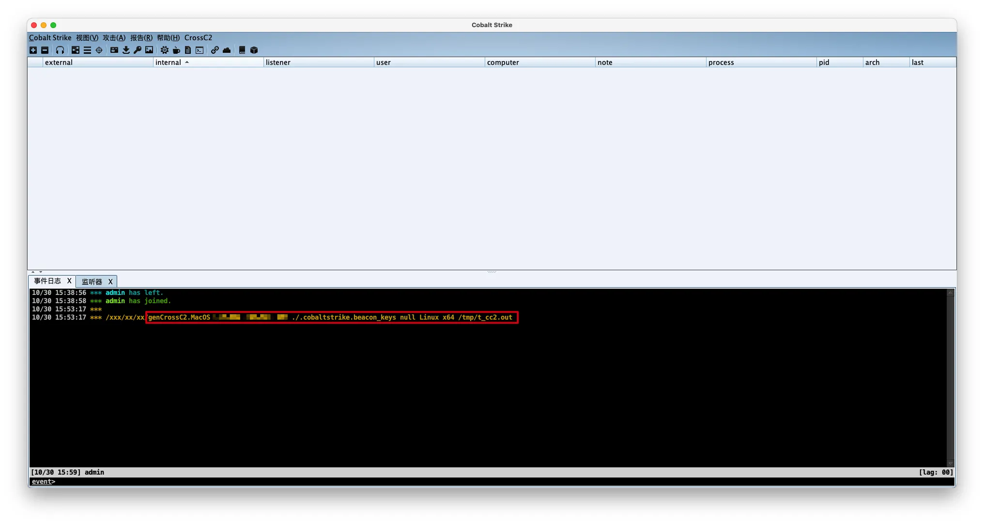Click the minus disconnect icon in toolbar

(x=45, y=50)
